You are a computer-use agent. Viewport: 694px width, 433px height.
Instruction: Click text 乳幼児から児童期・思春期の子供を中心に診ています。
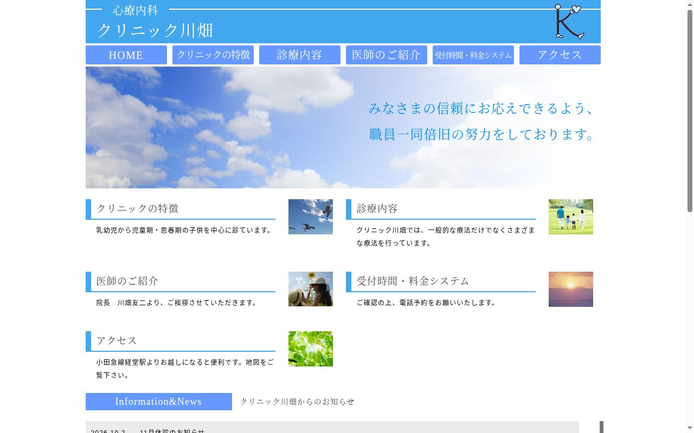[x=185, y=230]
